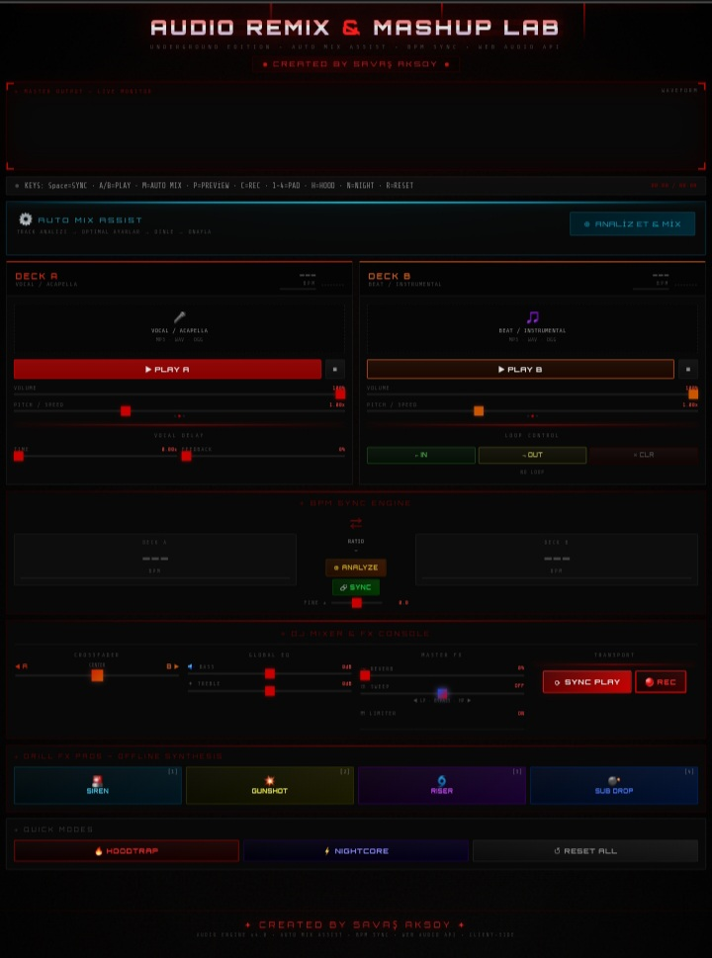The width and height of the screenshot is (712, 958).
Task: Click the 'DECK B' title
Action: pyautogui.click(x=390, y=276)
